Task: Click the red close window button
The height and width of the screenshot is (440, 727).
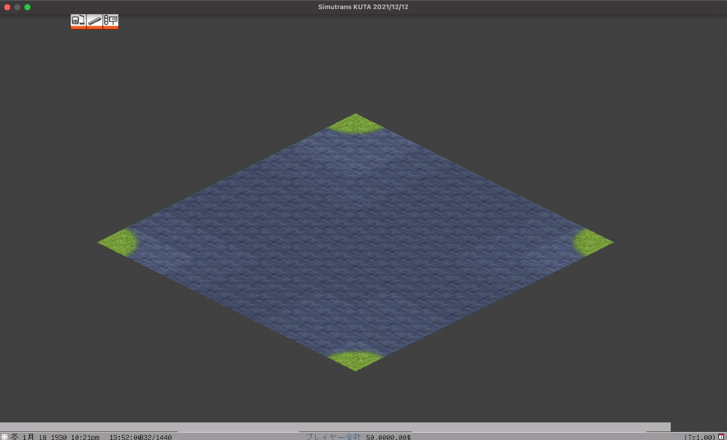Action: coord(7,7)
